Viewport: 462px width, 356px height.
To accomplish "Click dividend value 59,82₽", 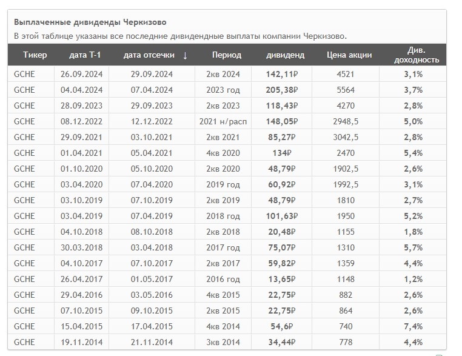I will tap(282, 263).
